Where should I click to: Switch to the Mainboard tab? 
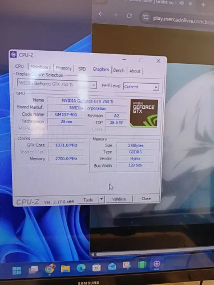[41, 67]
